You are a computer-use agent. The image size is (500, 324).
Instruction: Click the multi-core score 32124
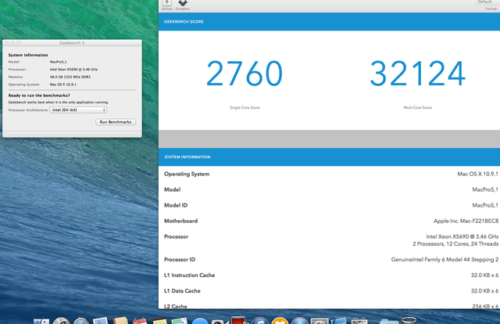417,74
